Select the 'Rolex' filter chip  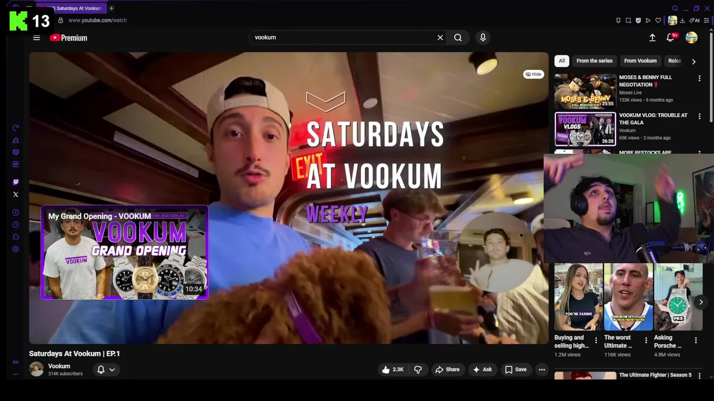(675, 61)
